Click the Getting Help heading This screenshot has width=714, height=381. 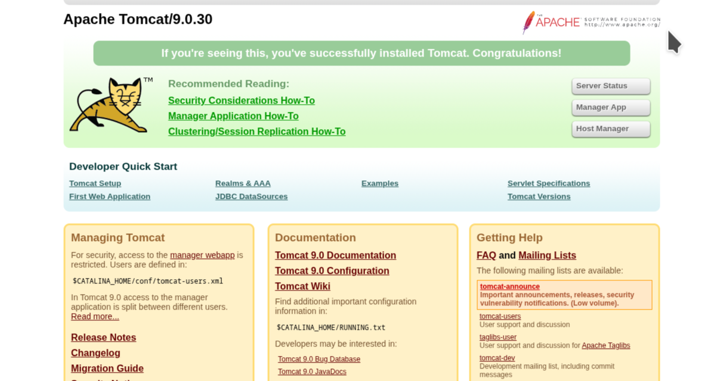[x=509, y=238]
